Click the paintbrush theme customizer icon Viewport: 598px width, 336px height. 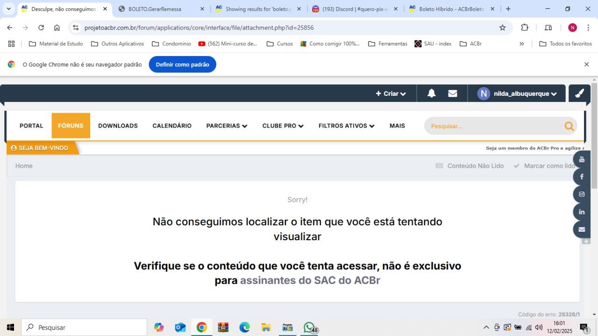click(x=579, y=93)
